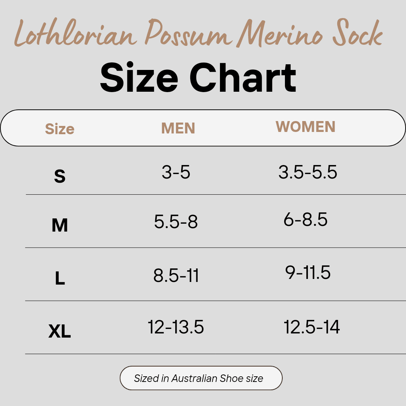Image resolution: width=406 pixels, height=406 pixels.
Task: Click the 'XL' size row label
Action: pyautogui.click(x=60, y=332)
